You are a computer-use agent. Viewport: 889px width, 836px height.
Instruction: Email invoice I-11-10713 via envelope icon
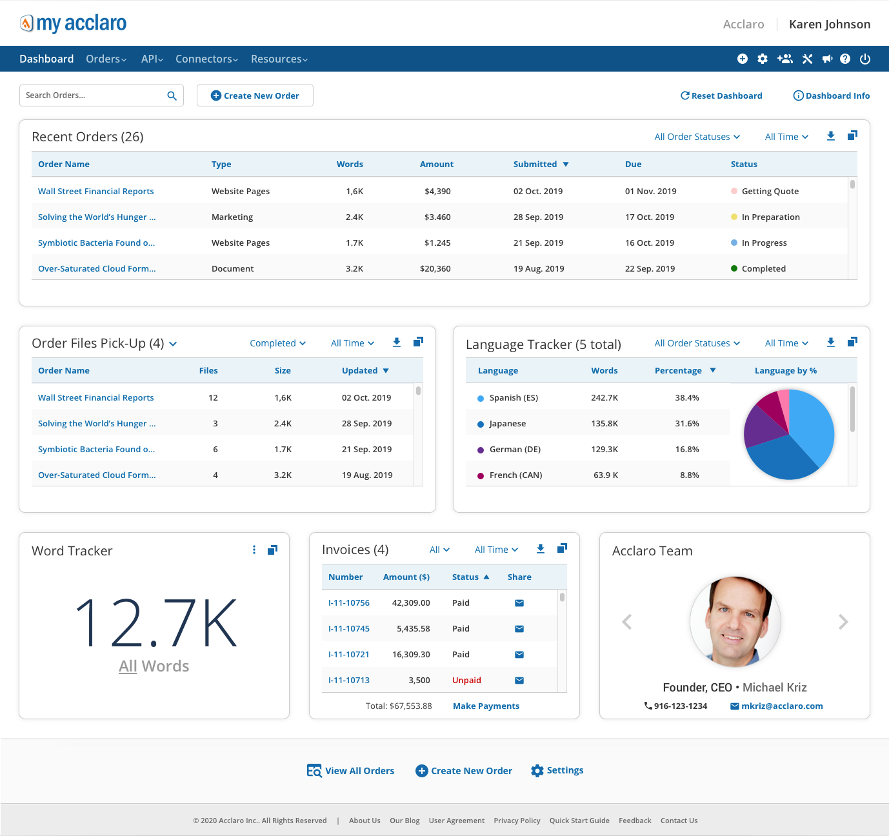[519, 680]
